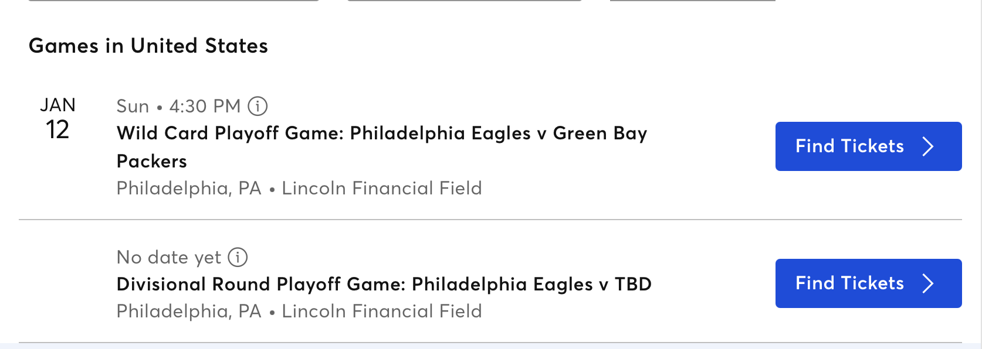Select the JAN month label

(57, 105)
